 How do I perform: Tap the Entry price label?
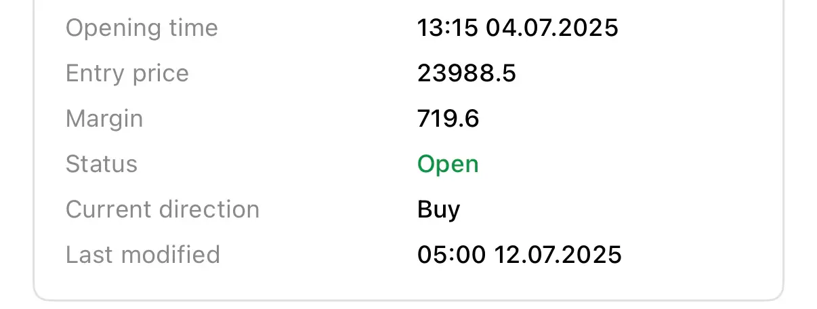coord(127,73)
